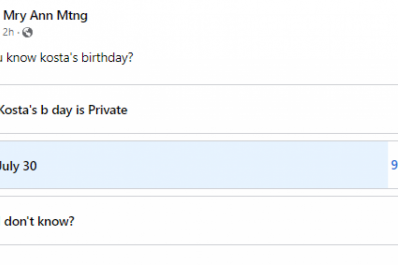398x265 pixels.
Task: Click the dot separator beside 2h
Action: (18, 32)
